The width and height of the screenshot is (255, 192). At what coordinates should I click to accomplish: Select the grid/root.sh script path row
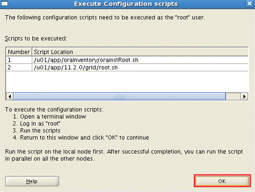pos(140,67)
